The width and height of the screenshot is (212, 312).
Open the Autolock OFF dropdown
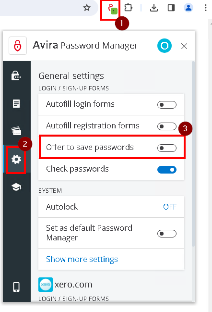click(x=170, y=207)
